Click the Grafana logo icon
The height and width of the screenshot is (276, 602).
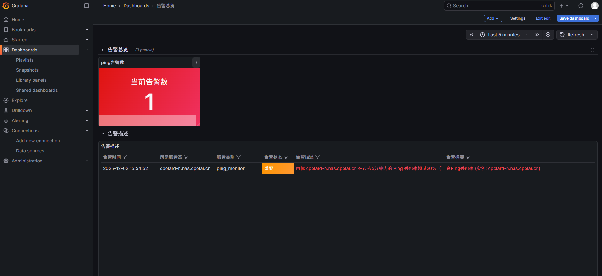point(6,6)
